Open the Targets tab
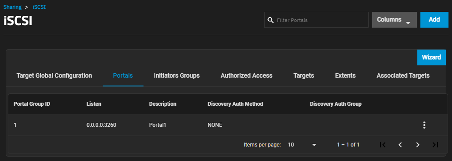This screenshot has width=452, height=161. pyautogui.click(x=304, y=75)
